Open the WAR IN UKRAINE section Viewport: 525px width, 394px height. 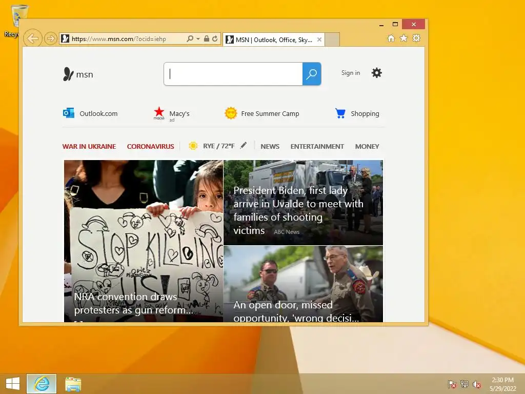(x=89, y=146)
